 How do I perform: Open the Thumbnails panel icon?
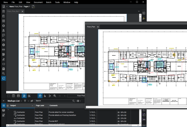[3, 21]
